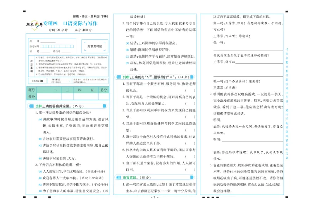Viewport: 310px width, 219px height.
Task: Click the blue end marker of section 三
Action: tap(192, 178)
